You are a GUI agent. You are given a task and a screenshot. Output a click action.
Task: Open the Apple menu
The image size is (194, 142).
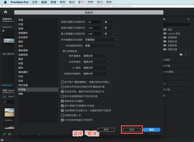(x=5, y=2)
